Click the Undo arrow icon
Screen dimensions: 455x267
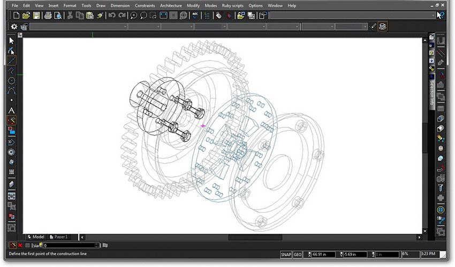111,16
